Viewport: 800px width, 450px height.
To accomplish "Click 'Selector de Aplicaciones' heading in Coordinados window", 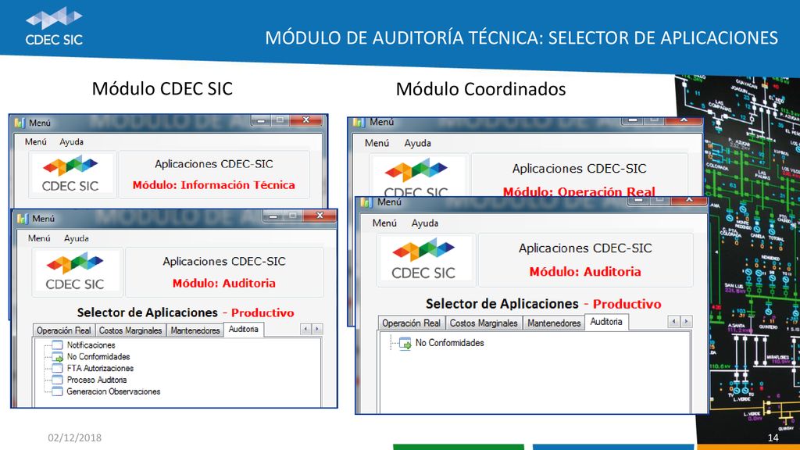I will 502,304.
